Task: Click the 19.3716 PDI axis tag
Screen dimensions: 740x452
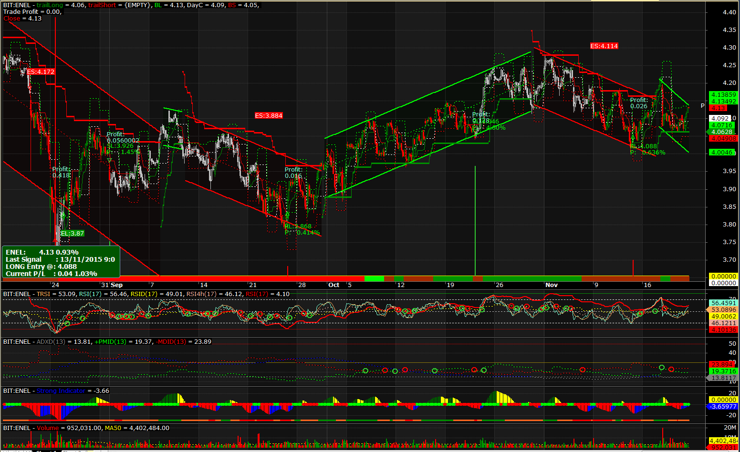Action: tap(723, 371)
